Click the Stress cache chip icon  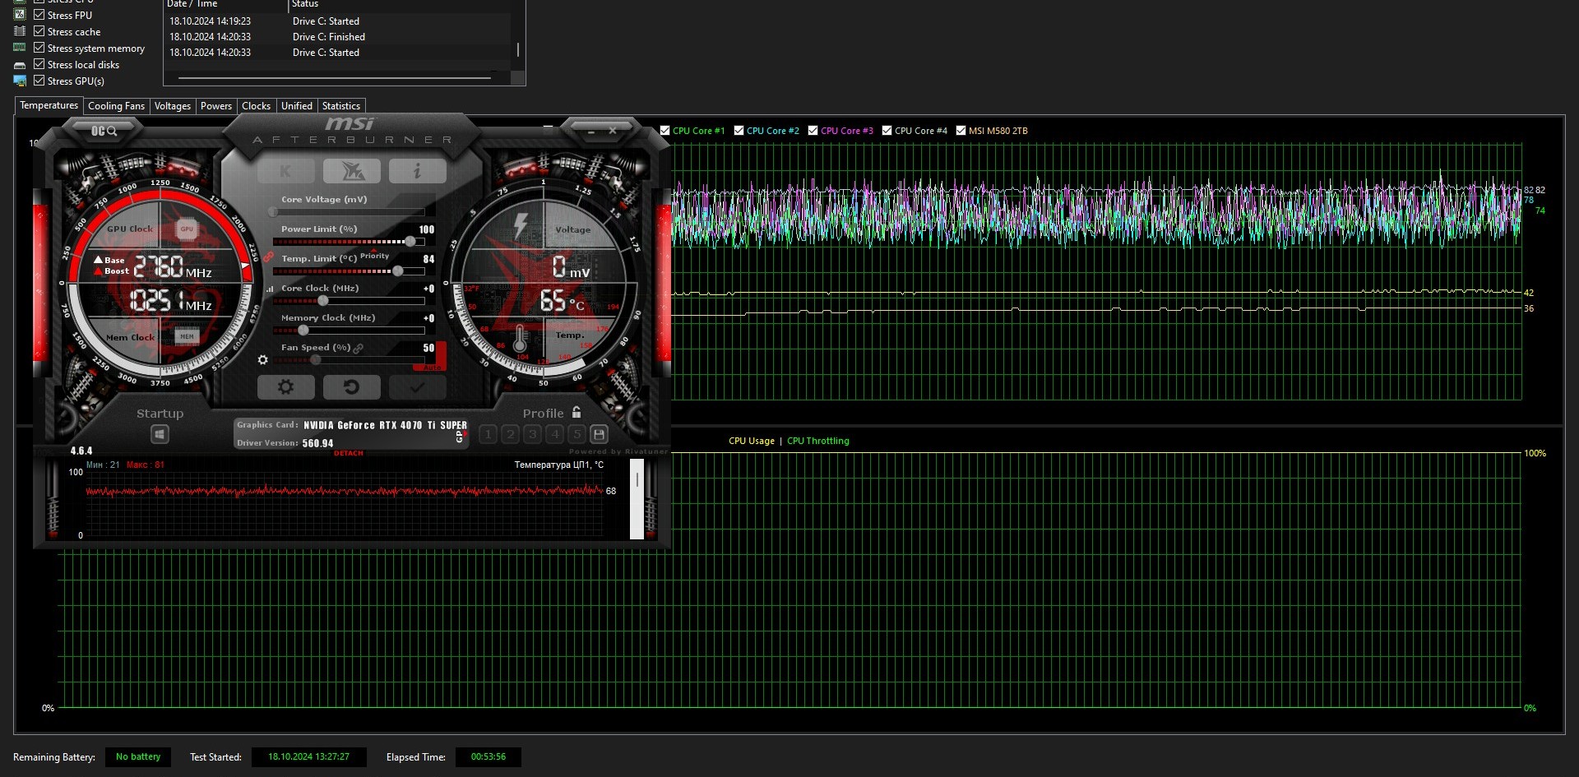pyautogui.click(x=20, y=31)
